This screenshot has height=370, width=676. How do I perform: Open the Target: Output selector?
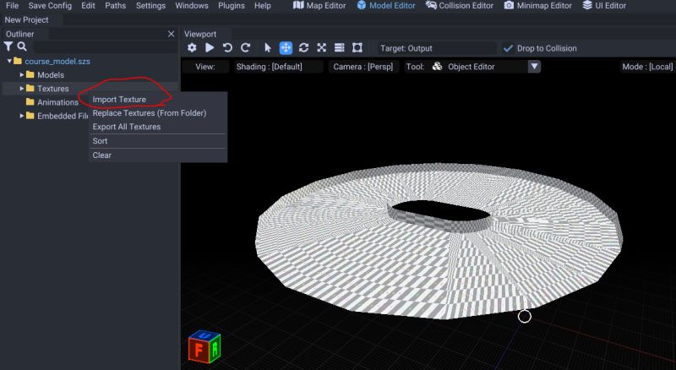[x=437, y=48]
